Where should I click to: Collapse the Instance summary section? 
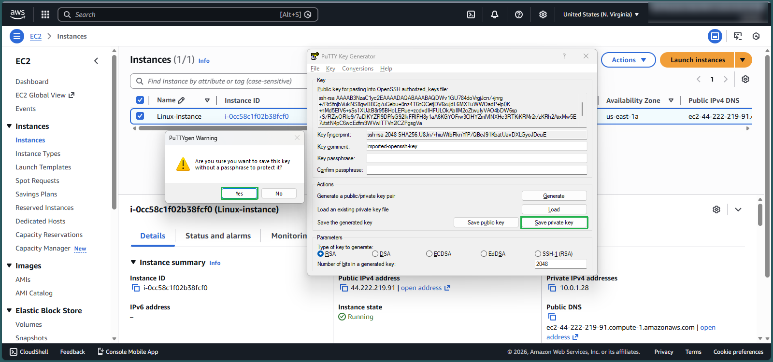pos(134,262)
